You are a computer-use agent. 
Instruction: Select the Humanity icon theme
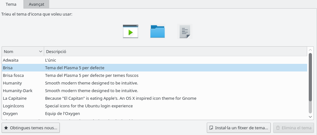12,83
